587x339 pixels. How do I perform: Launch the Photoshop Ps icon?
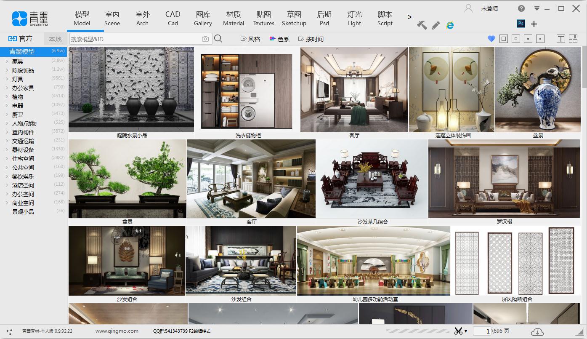pos(521,24)
